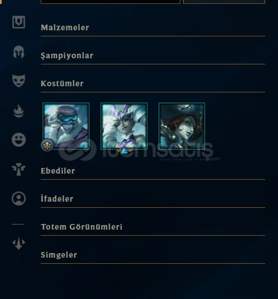Click the blue gem under second skin thumbnail
The image size is (278, 299).
[x=124, y=151]
